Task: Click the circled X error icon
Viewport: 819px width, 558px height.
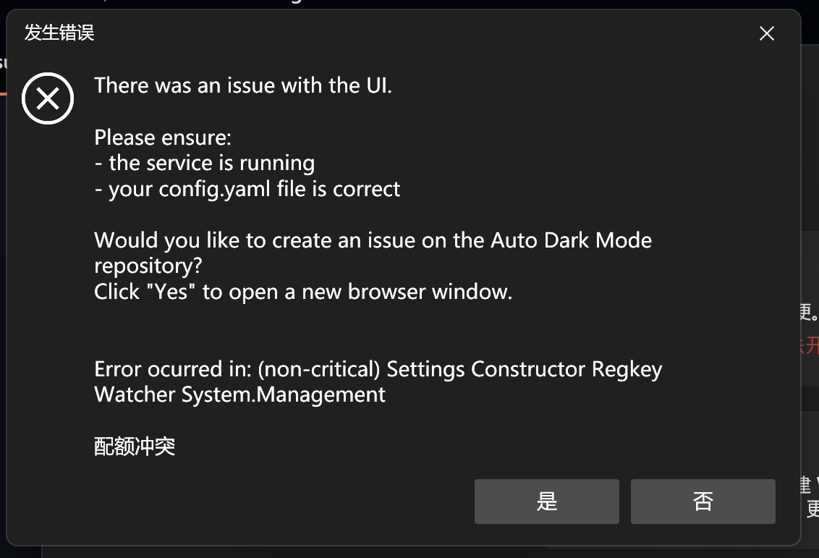Action: click(x=48, y=98)
